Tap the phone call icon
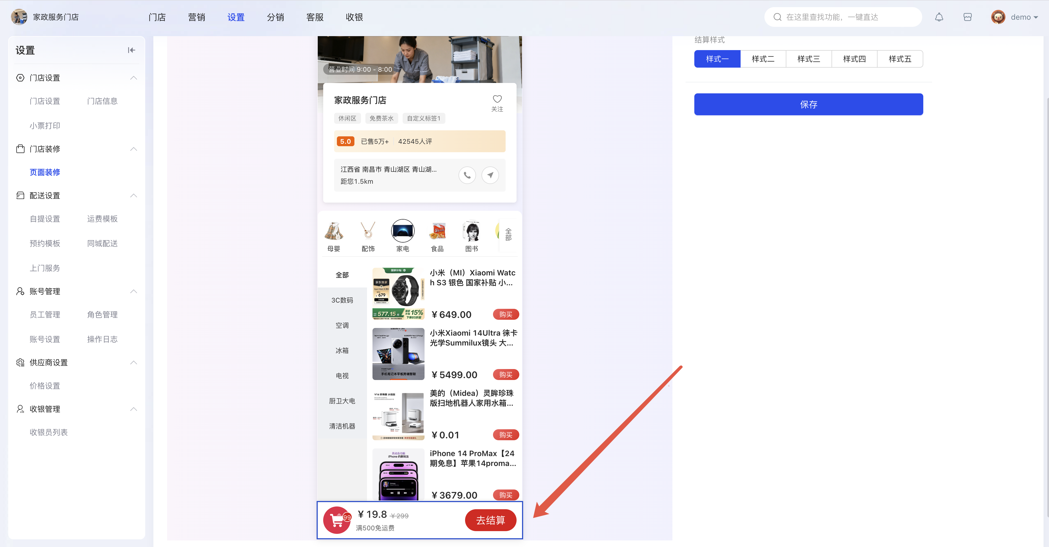The height and width of the screenshot is (547, 1049). tap(467, 175)
